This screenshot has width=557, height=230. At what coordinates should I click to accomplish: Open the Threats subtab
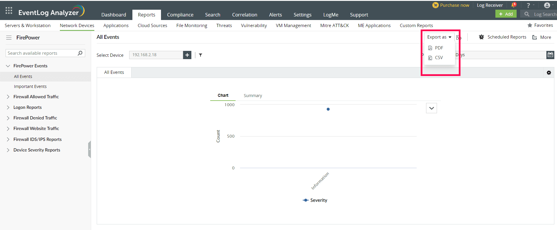pyautogui.click(x=224, y=26)
